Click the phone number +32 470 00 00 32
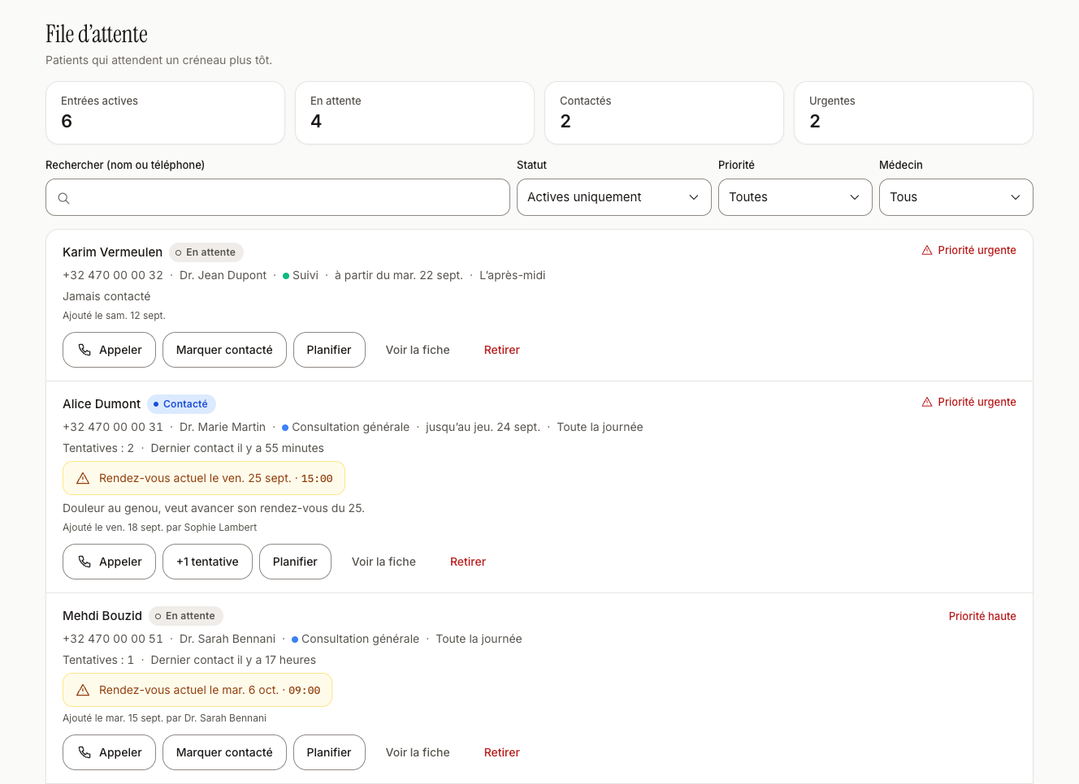 [x=113, y=275]
